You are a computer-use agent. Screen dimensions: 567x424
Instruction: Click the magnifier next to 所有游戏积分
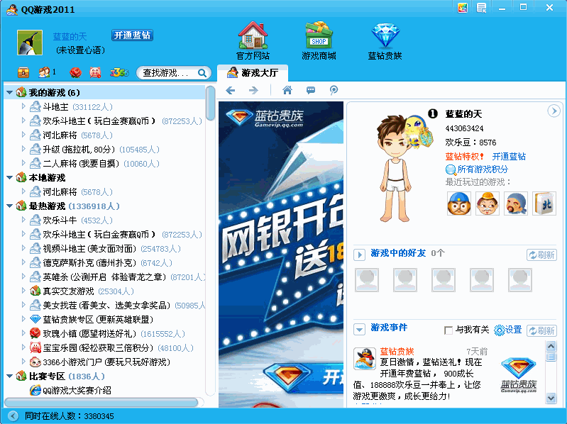451,169
